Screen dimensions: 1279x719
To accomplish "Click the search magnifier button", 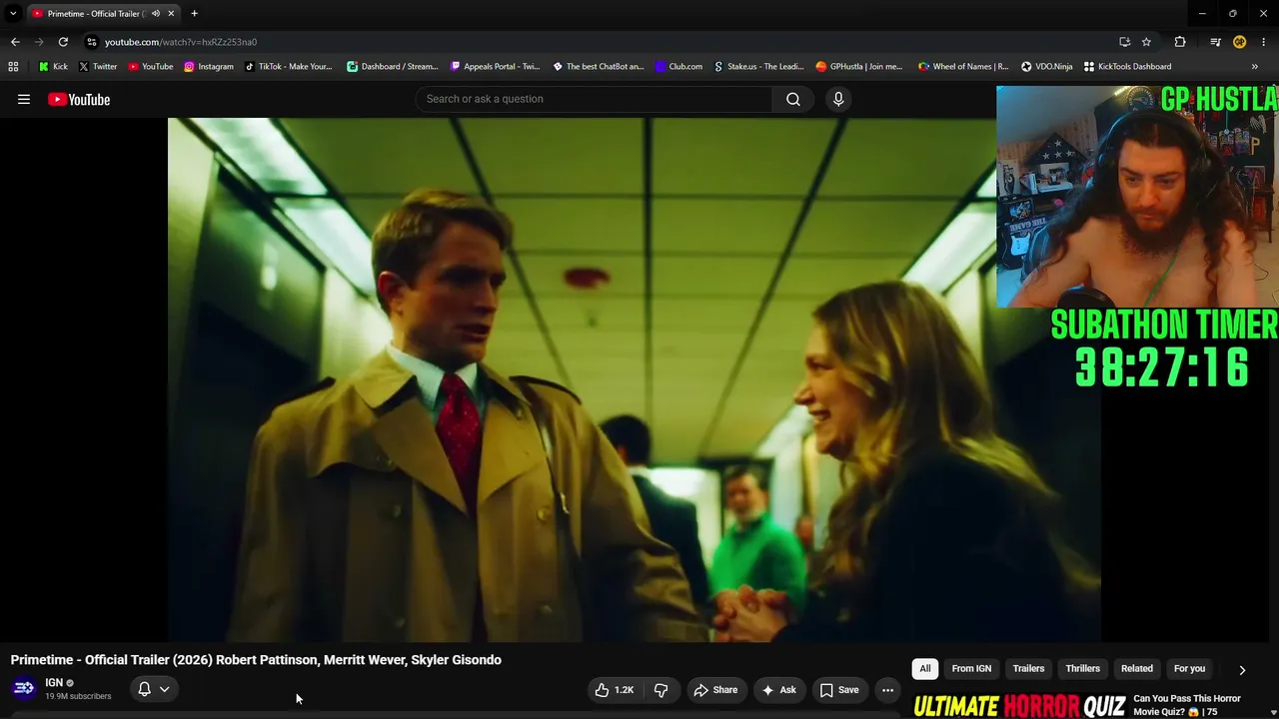I will [793, 99].
